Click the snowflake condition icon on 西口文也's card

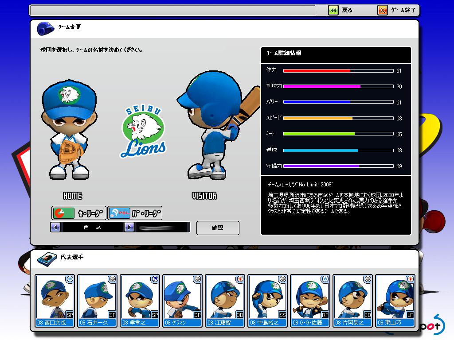coord(70,279)
